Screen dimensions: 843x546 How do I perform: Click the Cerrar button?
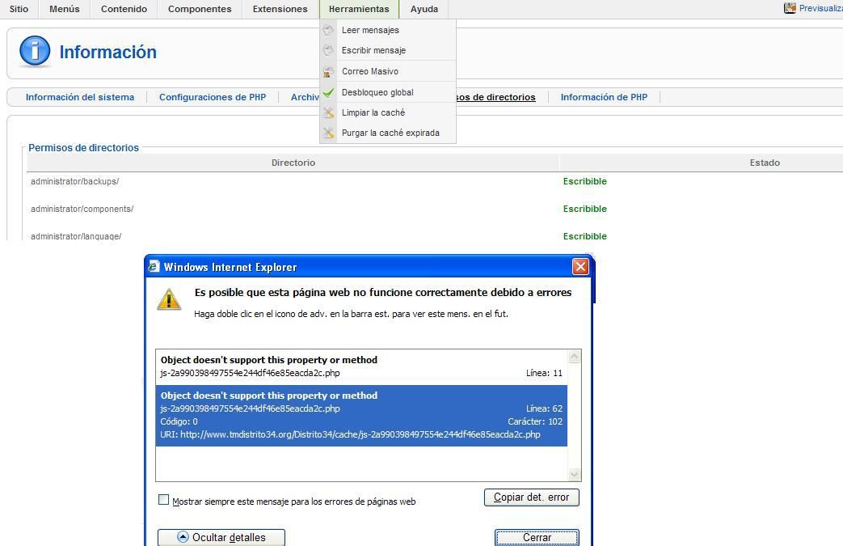click(x=537, y=537)
